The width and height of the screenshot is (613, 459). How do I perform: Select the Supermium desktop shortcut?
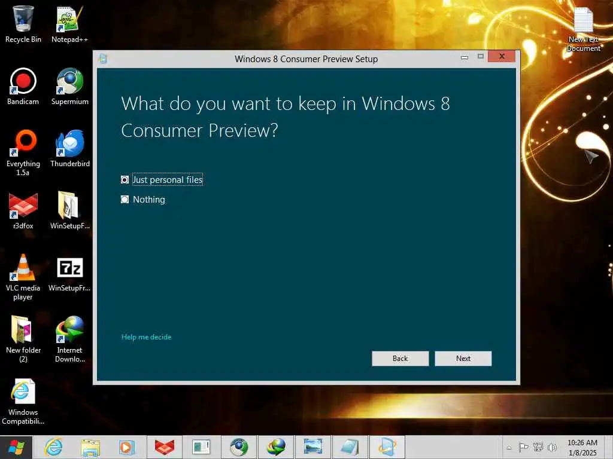pyautogui.click(x=69, y=87)
